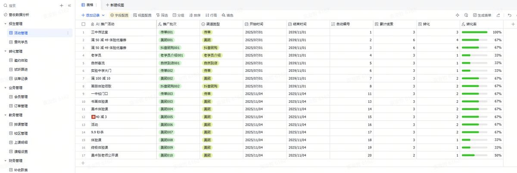
Task: Select 填色 fill color tool
Action: coord(227,15)
